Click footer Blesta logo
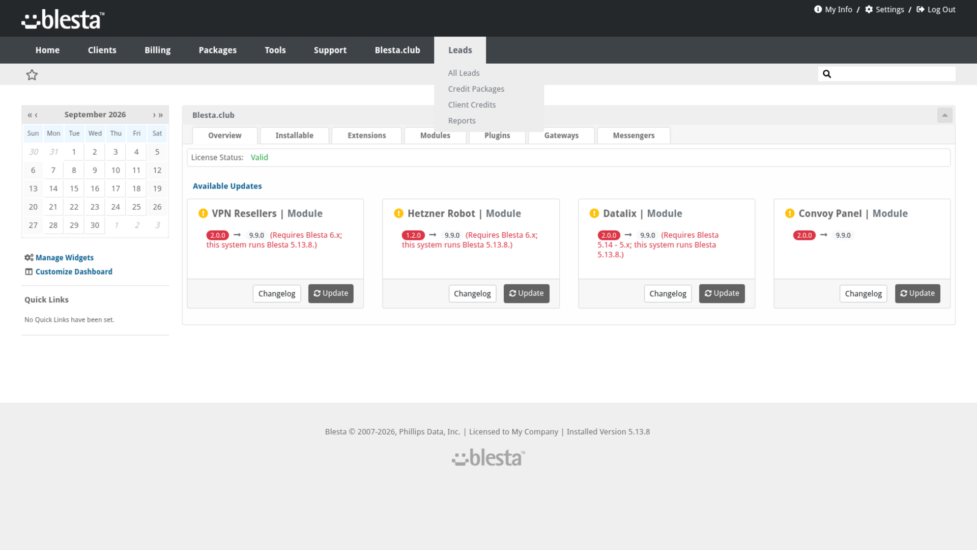This screenshot has width=977, height=550. [x=488, y=458]
